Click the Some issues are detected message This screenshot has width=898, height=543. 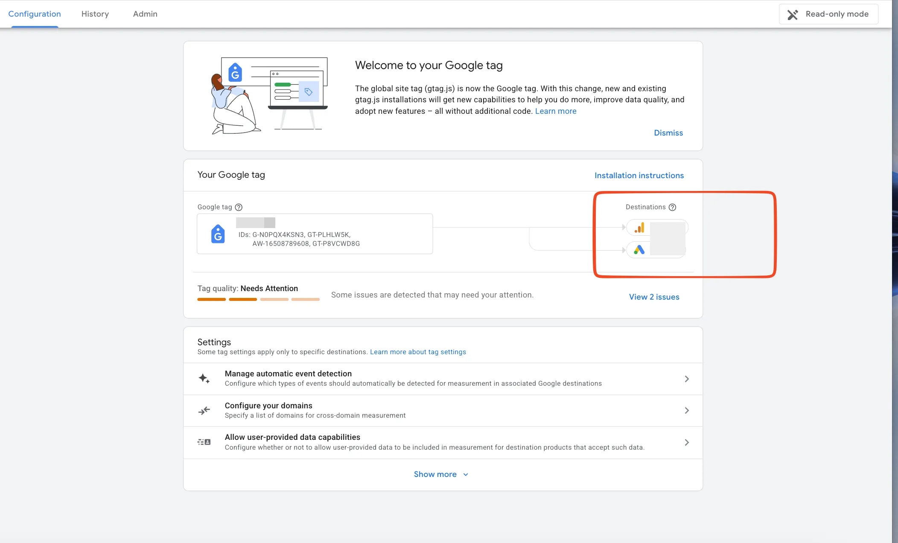[432, 295]
